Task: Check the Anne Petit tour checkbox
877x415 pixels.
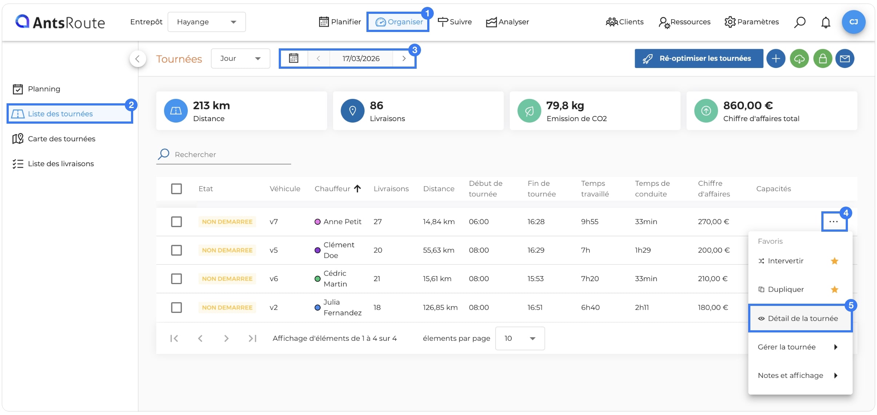Action: [176, 222]
